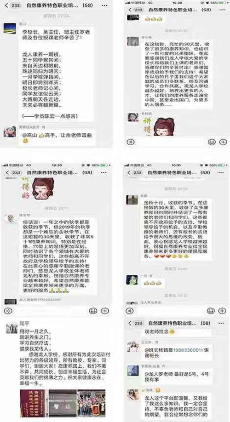Tap the voice input icon in the 16:30 screenshot
This screenshot has height=422, width=230.
[x=130, y=142]
